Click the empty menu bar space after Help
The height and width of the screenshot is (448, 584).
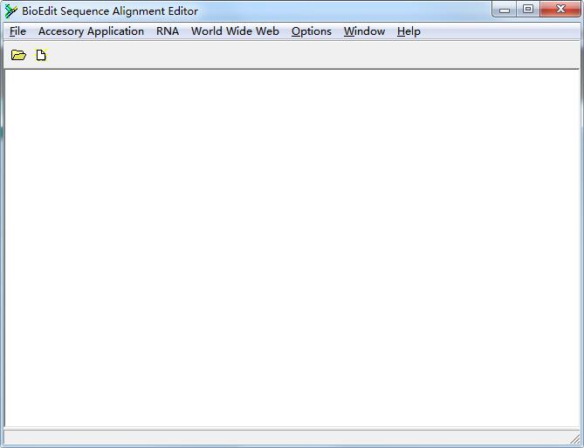click(x=499, y=31)
